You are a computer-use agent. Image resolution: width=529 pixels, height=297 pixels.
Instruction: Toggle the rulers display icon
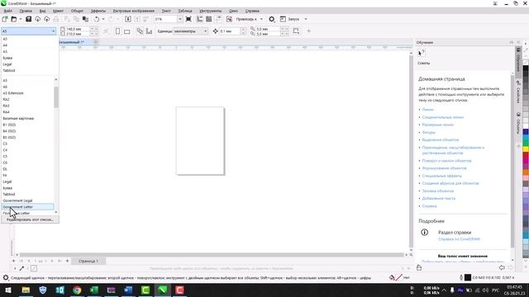(x=200, y=19)
